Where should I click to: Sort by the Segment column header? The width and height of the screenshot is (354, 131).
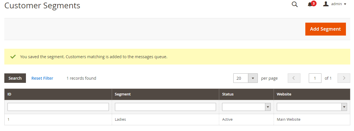tap(165, 94)
